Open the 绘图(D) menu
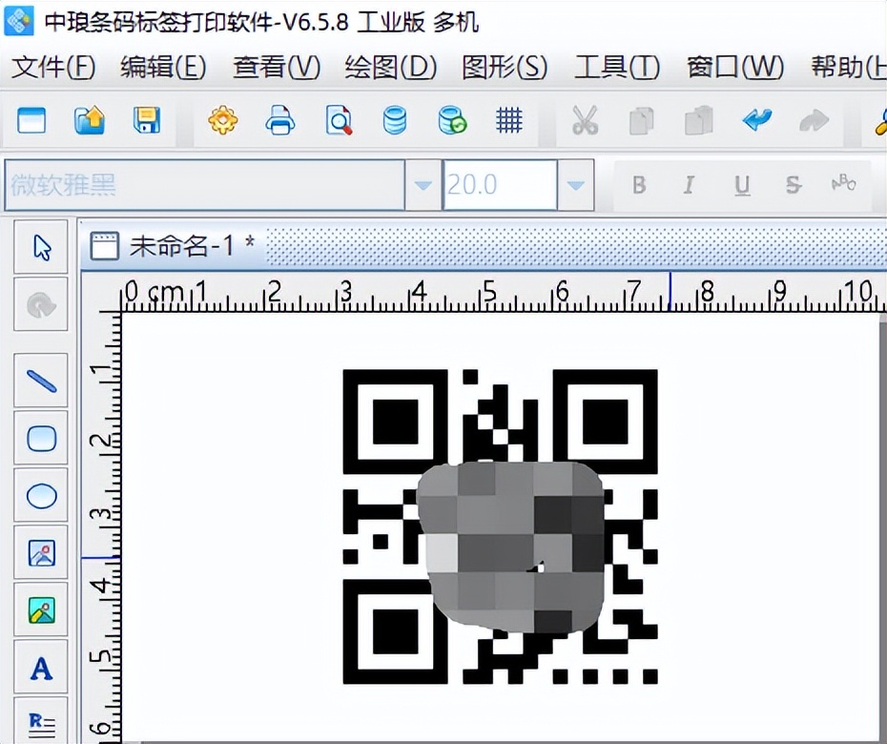The image size is (887, 744). 391,68
